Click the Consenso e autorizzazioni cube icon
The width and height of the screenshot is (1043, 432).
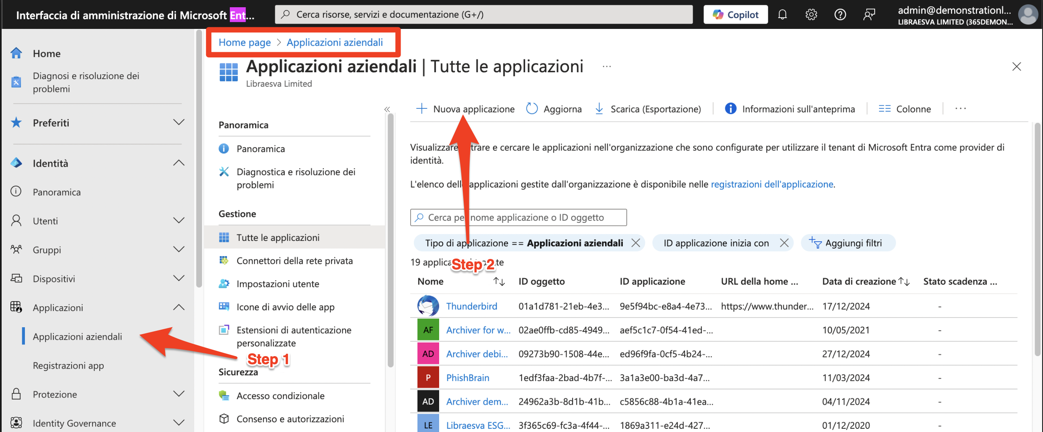[x=224, y=419]
